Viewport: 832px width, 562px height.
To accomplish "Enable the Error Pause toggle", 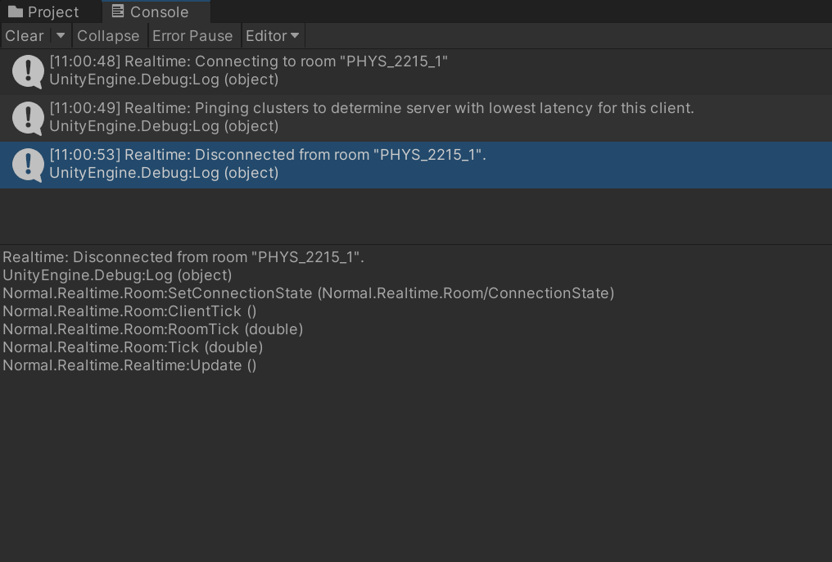I will 192,36.
